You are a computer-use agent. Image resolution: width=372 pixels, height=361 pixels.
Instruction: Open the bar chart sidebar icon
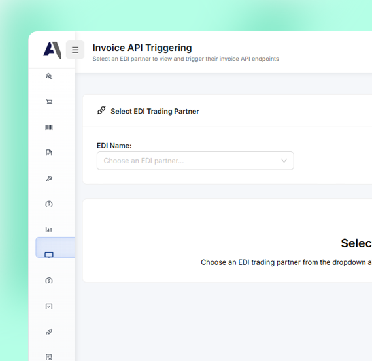(x=48, y=230)
